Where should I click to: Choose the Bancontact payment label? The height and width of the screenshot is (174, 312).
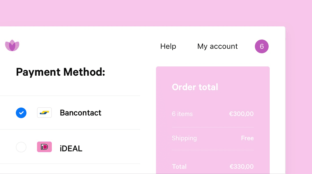[81, 113]
